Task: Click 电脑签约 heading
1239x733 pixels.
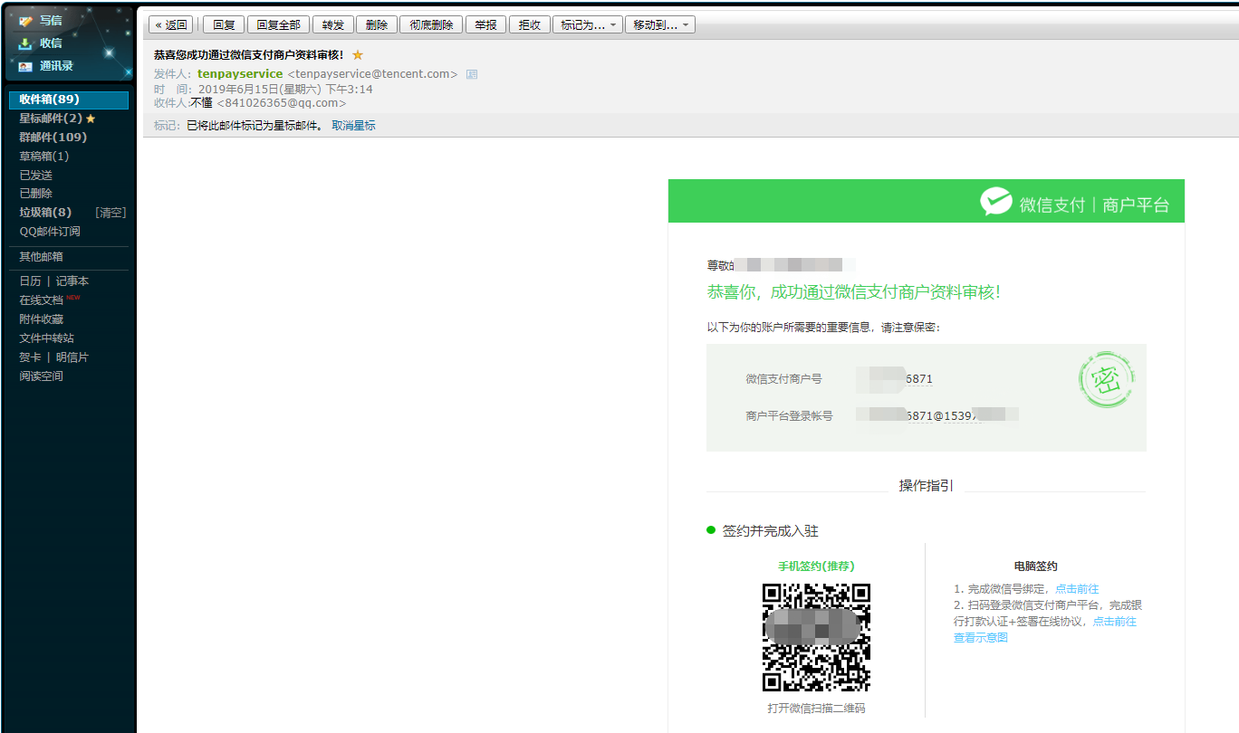Action: [1036, 566]
